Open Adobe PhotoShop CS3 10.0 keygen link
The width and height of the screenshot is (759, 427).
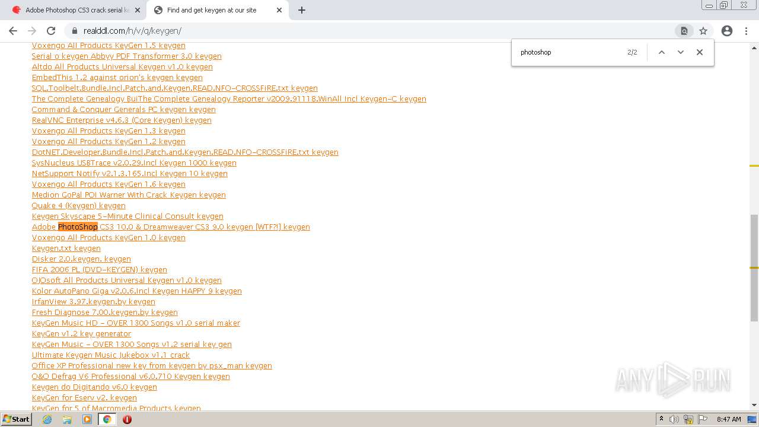click(171, 227)
